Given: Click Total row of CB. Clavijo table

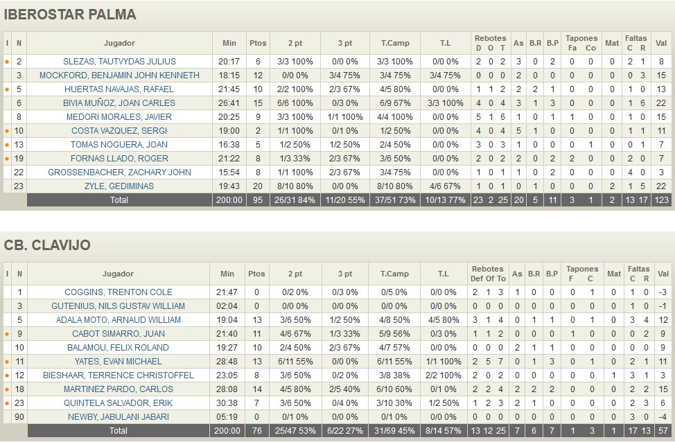Looking at the screenshot, I should (119, 431).
